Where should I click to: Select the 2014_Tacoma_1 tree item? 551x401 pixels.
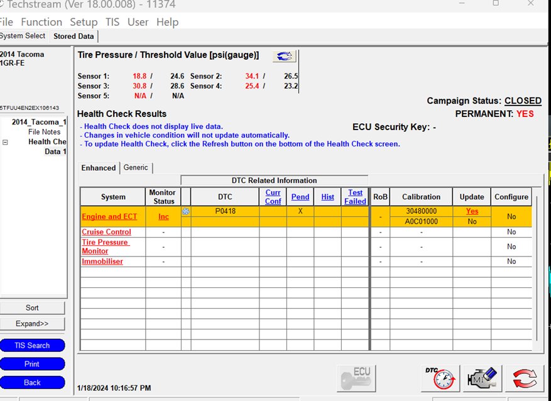tap(39, 123)
